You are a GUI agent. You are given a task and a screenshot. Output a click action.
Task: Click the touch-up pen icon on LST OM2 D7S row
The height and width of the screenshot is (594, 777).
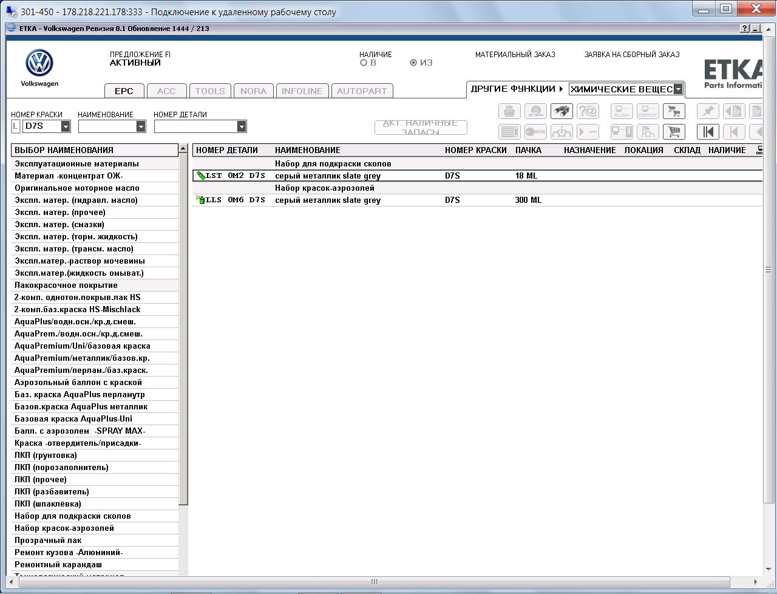point(200,176)
